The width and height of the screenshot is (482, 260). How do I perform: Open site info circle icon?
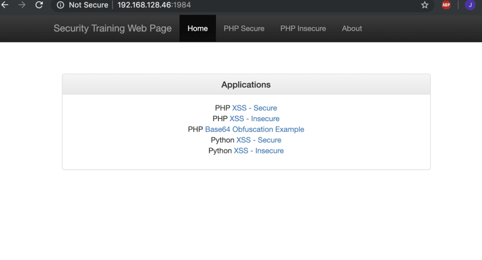pyautogui.click(x=60, y=5)
